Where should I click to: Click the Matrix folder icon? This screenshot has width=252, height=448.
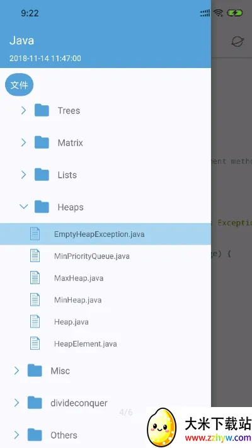coord(42,142)
